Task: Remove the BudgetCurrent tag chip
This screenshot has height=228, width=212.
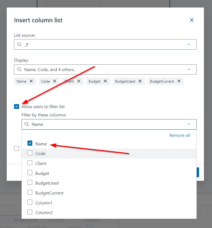Action: coord(179,81)
